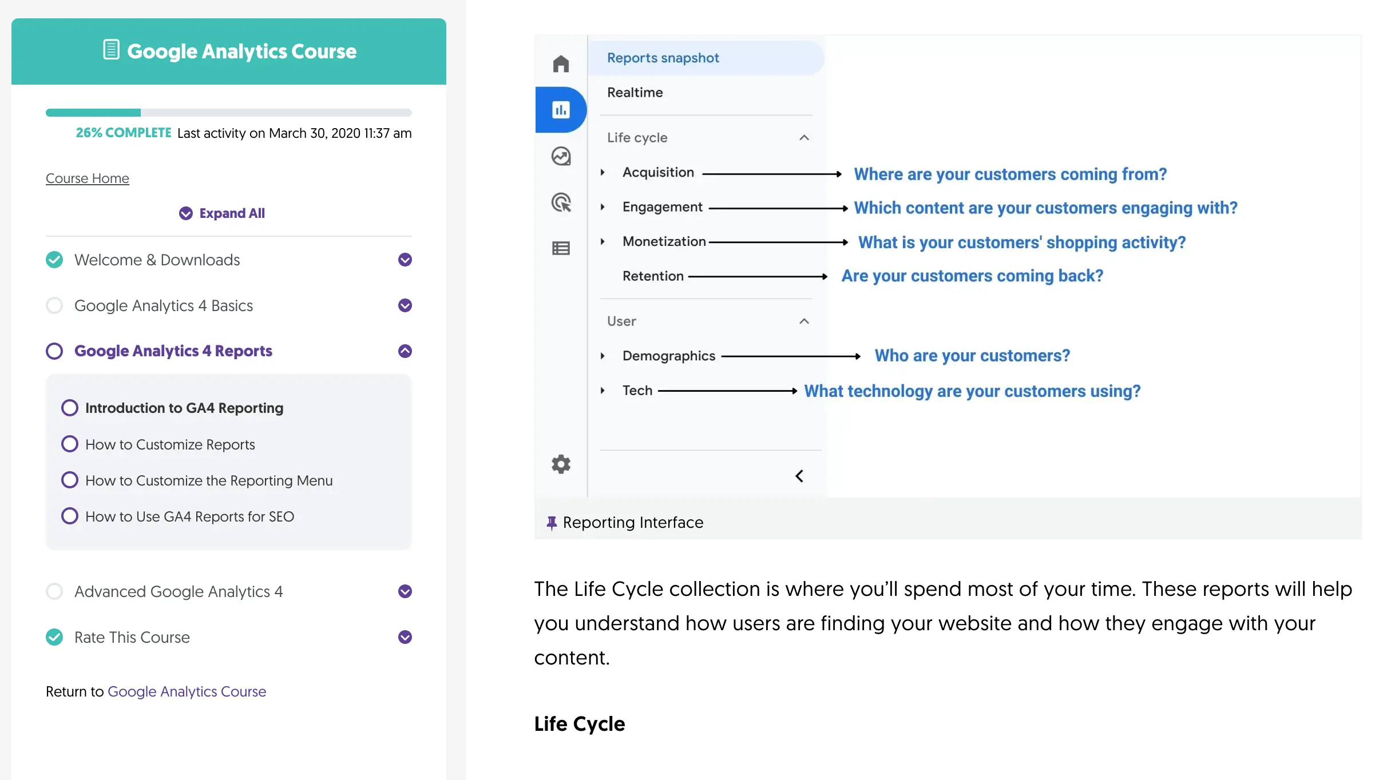
Task: Click the course document icon in header
Action: pos(111,50)
